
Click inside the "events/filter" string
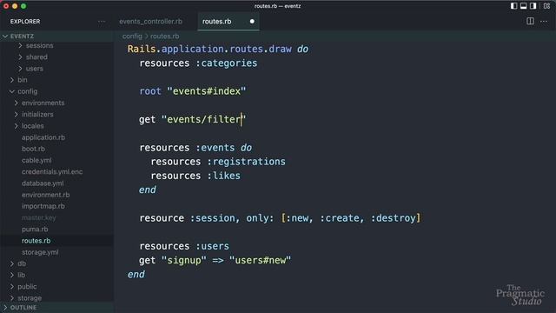pyautogui.click(x=204, y=120)
